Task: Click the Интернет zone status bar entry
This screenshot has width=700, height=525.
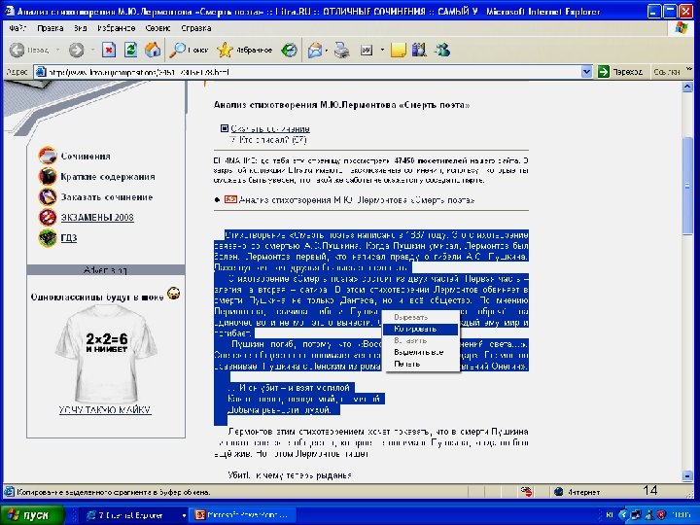Action: click(x=578, y=492)
